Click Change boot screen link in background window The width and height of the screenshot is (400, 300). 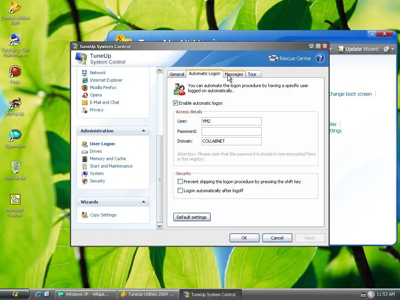pyautogui.click(x=350, y=94)
